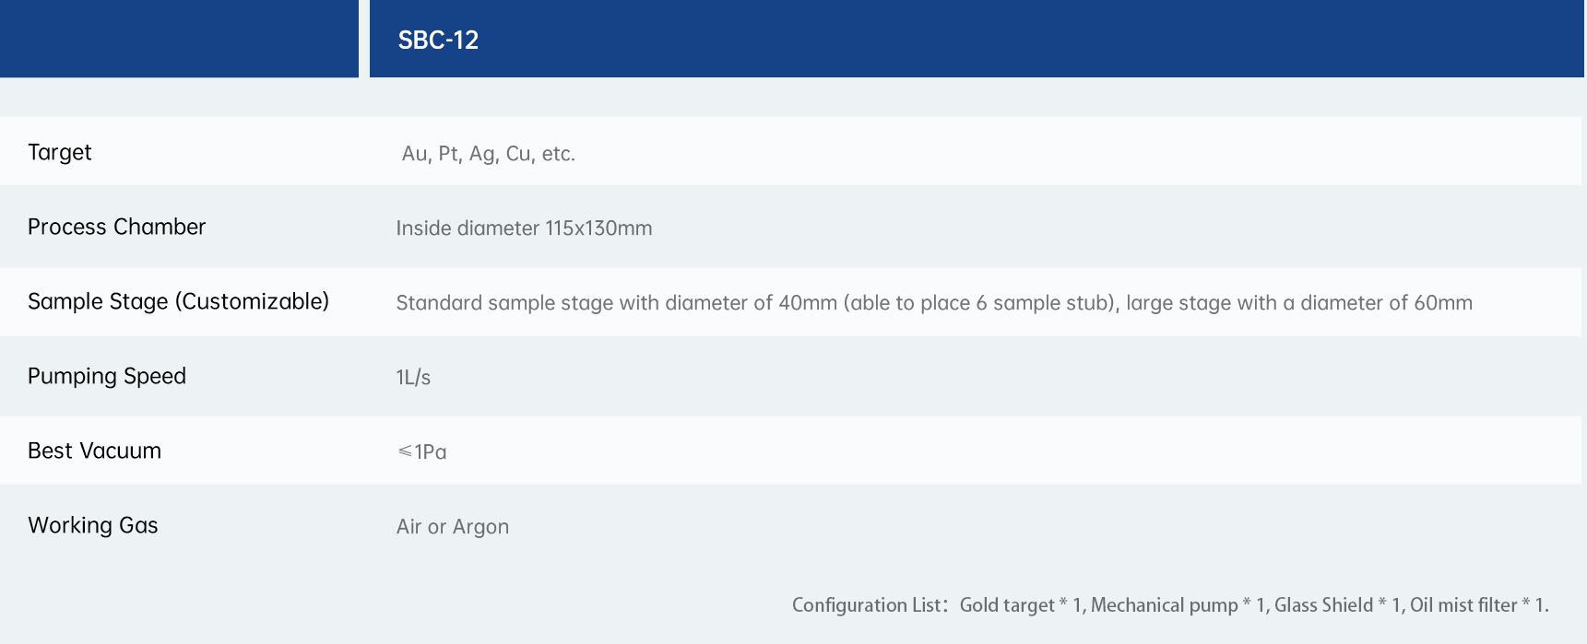Click 'Oil mist filter * 1' text
Image resolution: width=1587 pixels, height=644 pixels.
pyautogui.click(x=1477, y=605)
